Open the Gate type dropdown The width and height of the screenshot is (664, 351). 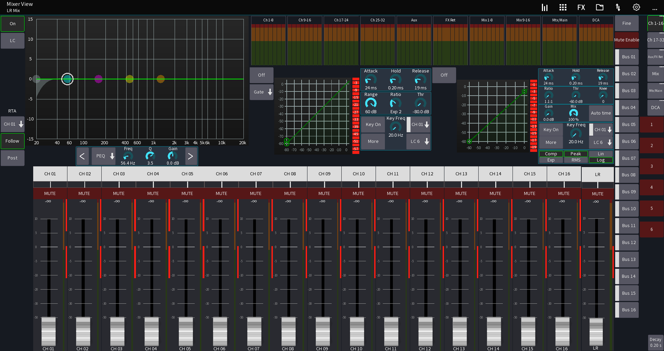[261, 92]
